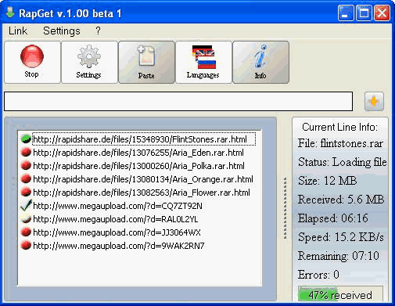
Task: Select the megaupload ?d=RAL0L2YL link
Action: point(116,219)
